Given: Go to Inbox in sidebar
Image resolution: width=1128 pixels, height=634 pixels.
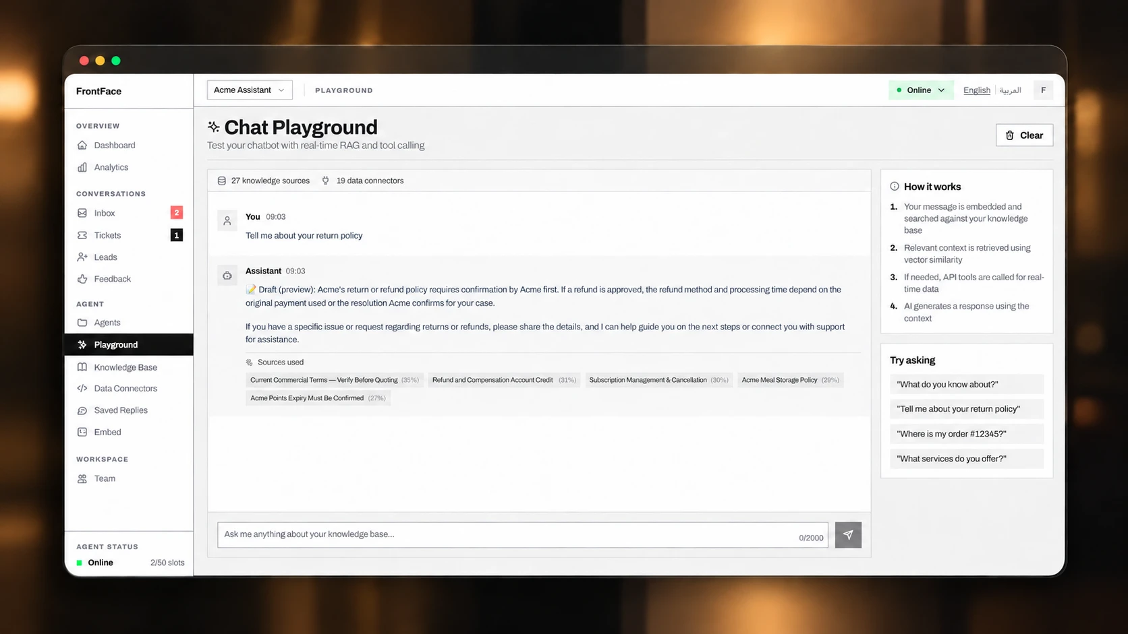Looking at the screenshot, I should click(x=129, y=213).
